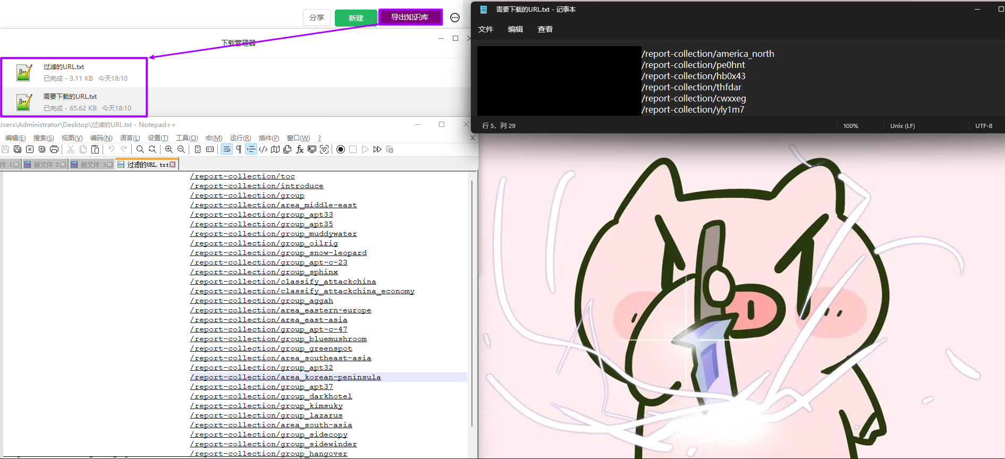This screenshot has width=1005, height=459.
Task: Click run macro multiple times icon
Action: coord(377,149)
